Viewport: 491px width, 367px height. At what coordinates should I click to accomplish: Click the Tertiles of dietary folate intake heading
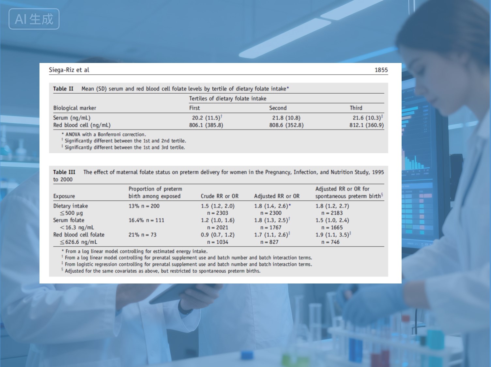(227, 99)
